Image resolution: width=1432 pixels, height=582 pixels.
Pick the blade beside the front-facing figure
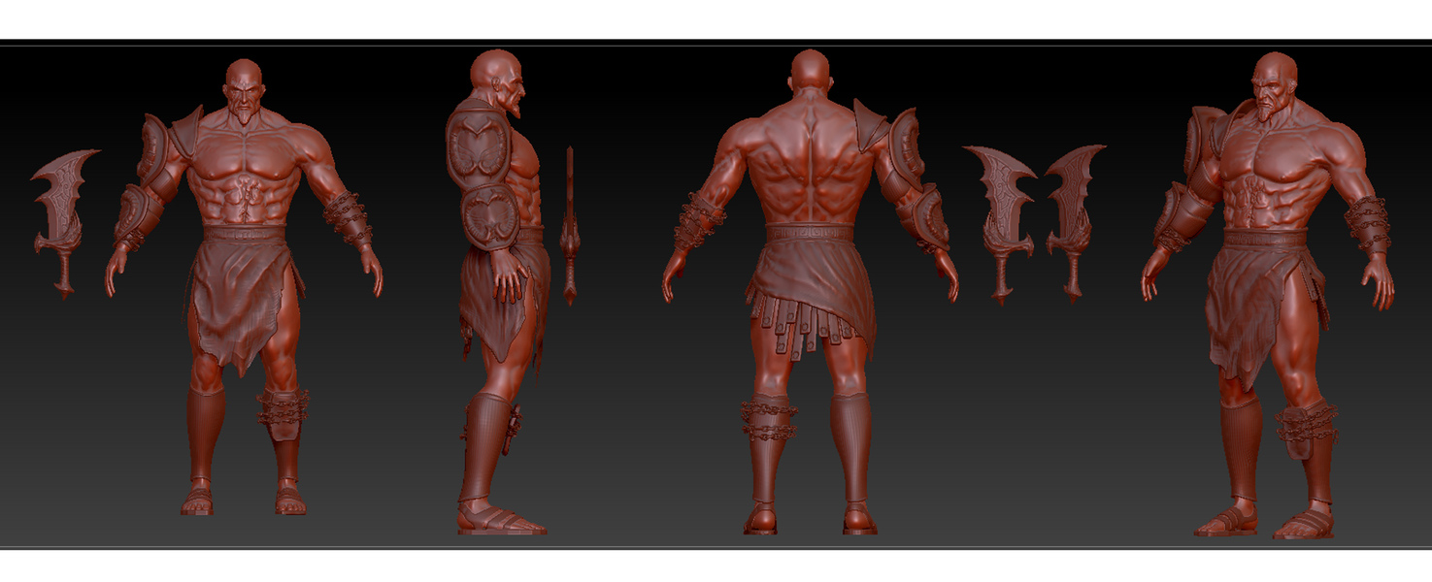pos(64,222)
